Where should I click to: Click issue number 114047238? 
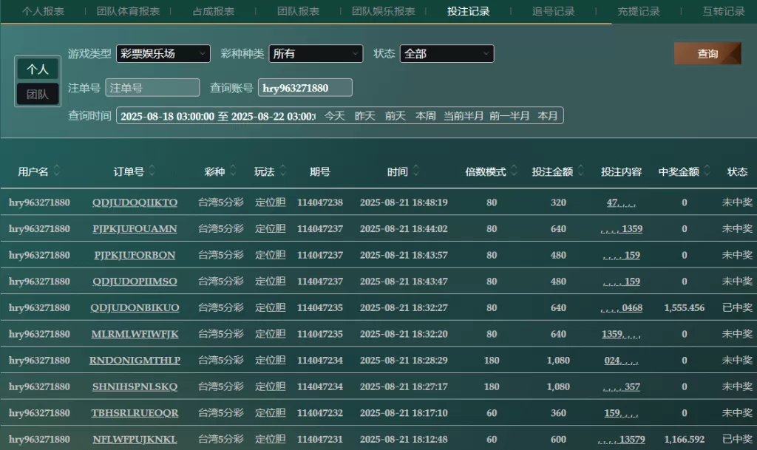tap(320, 202)
